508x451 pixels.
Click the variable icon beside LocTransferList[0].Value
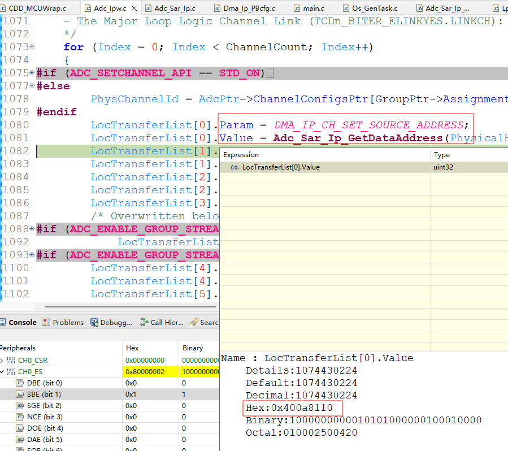tap(235, 167)
